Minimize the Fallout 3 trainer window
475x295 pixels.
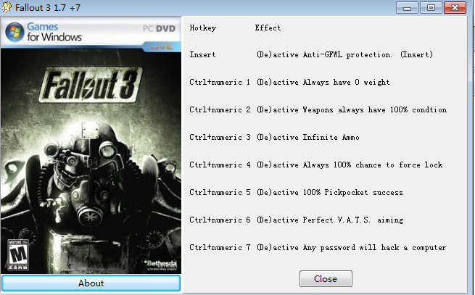click(x=407, y=7)
